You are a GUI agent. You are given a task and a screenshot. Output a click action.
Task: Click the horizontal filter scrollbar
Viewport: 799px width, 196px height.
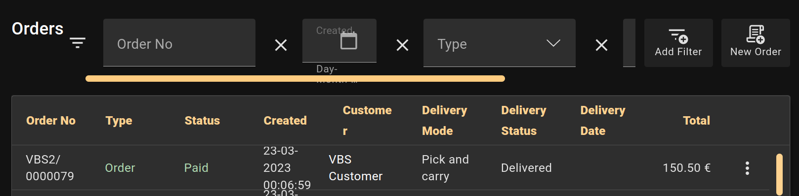click(x=295, y=78)
